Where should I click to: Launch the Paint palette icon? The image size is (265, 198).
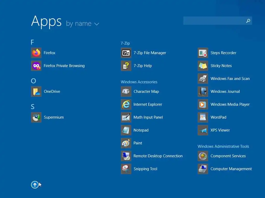(126, 143)
